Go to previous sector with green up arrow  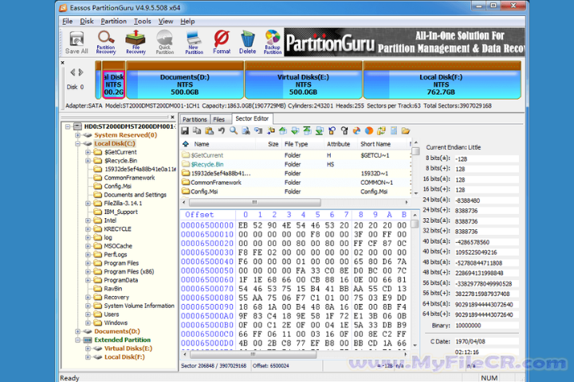click(x=282, y=131)
